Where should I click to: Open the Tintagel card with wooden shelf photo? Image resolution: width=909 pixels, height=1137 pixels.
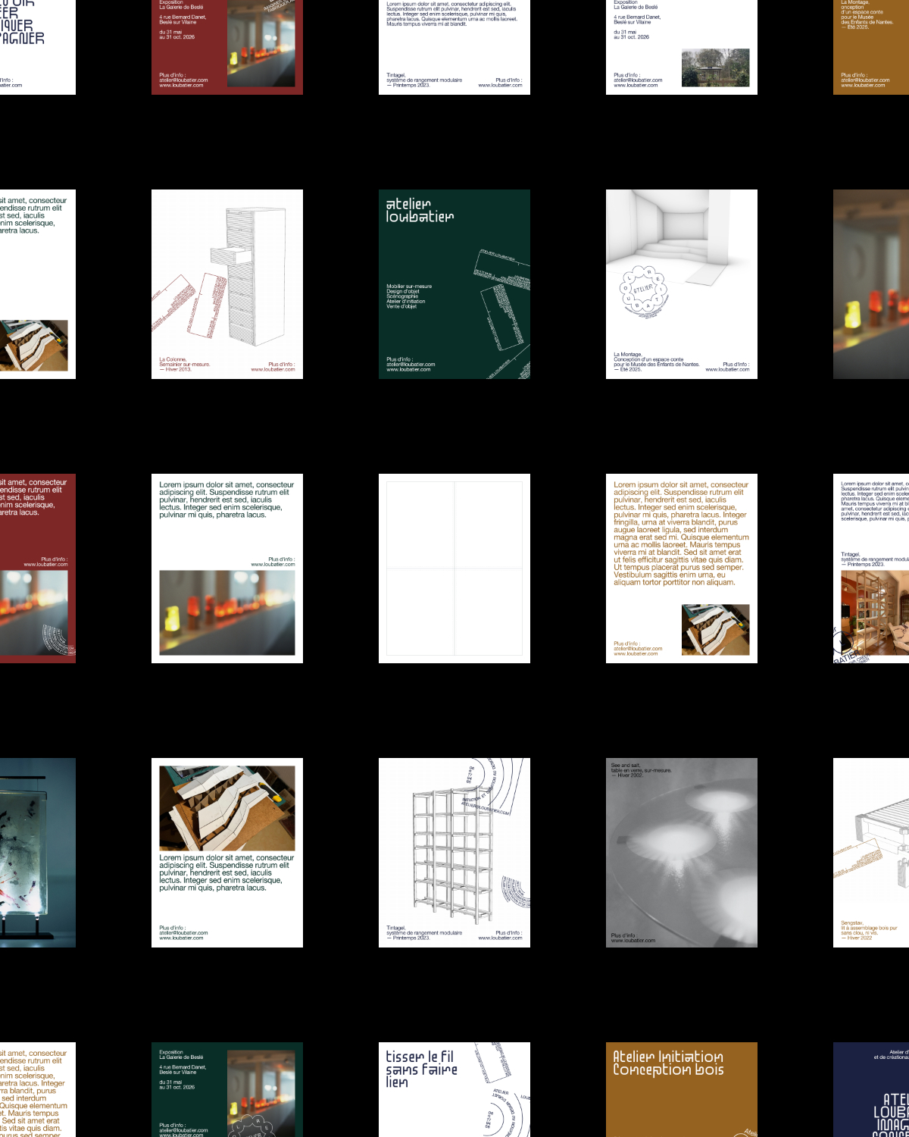(871, 568)
